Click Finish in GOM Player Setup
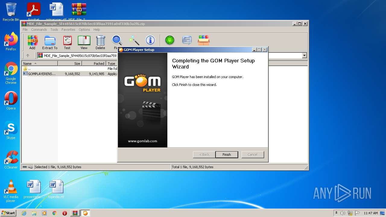Viewport: 386px width, 217px height. point(227,155)
